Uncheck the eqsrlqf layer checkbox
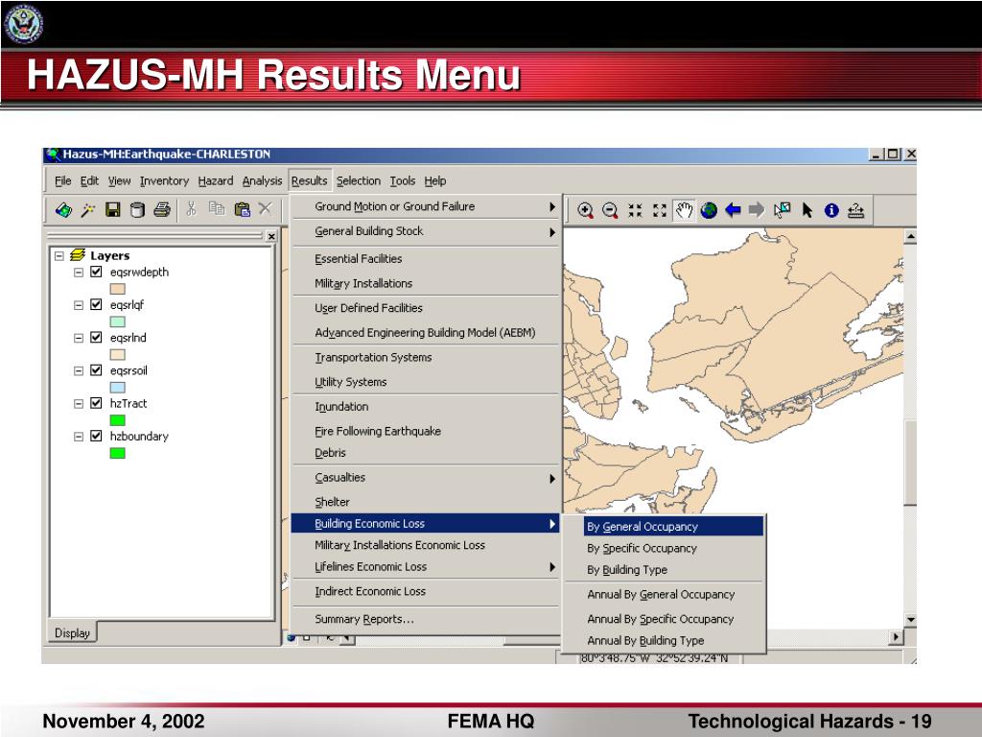Screen dimensions: 982x737 pos(96,304)
